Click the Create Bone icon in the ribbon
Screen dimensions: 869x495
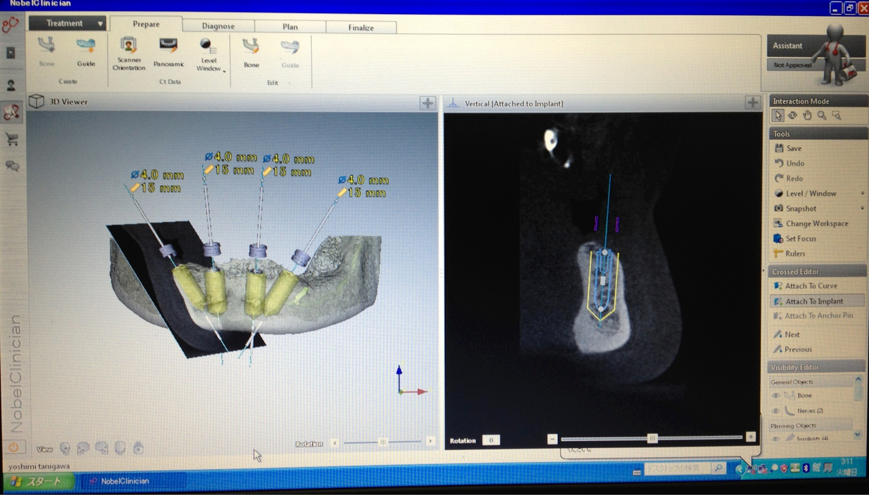(x=47, y=51)
